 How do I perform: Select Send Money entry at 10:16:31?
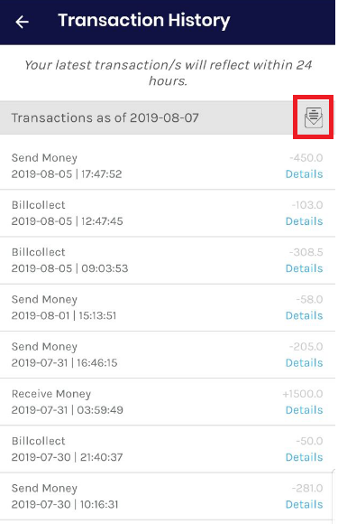[x=168, y=496]
